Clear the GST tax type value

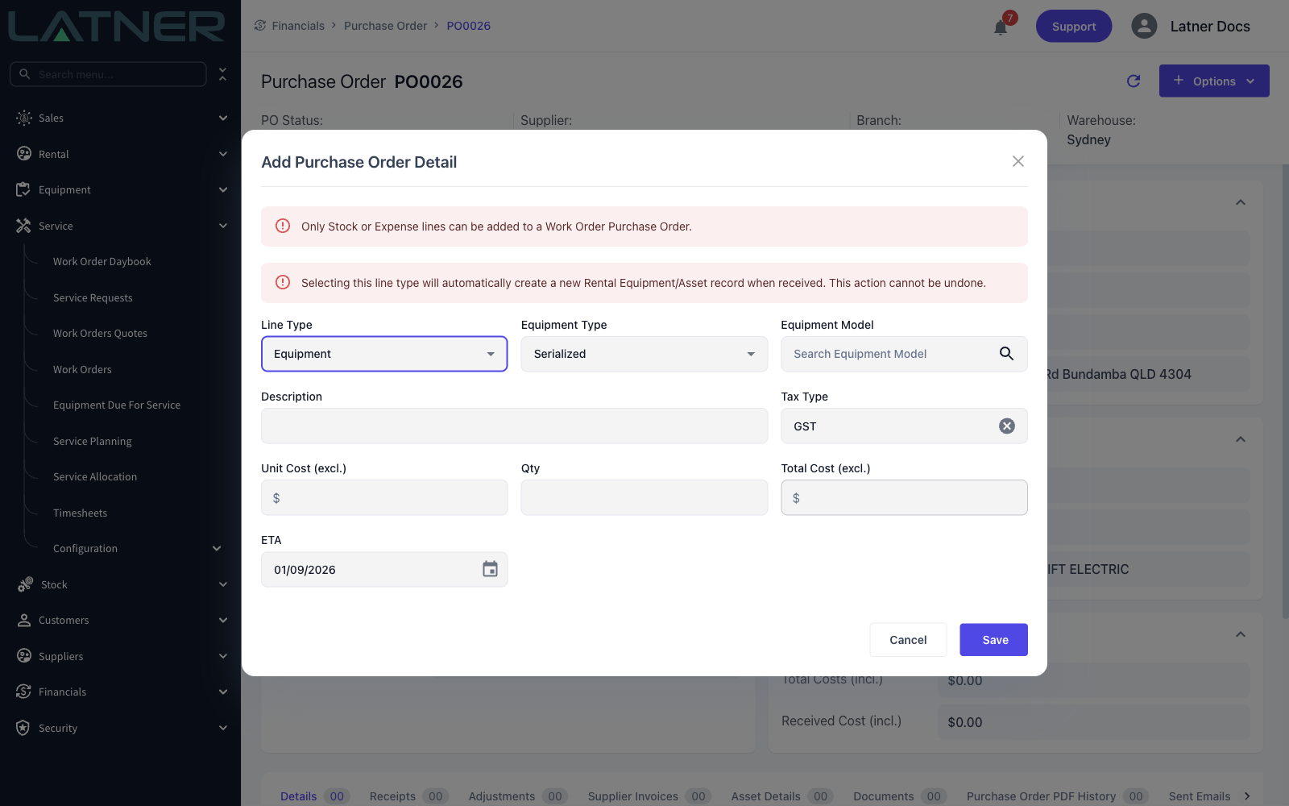pyautogui.click(x=1007, y=426)
